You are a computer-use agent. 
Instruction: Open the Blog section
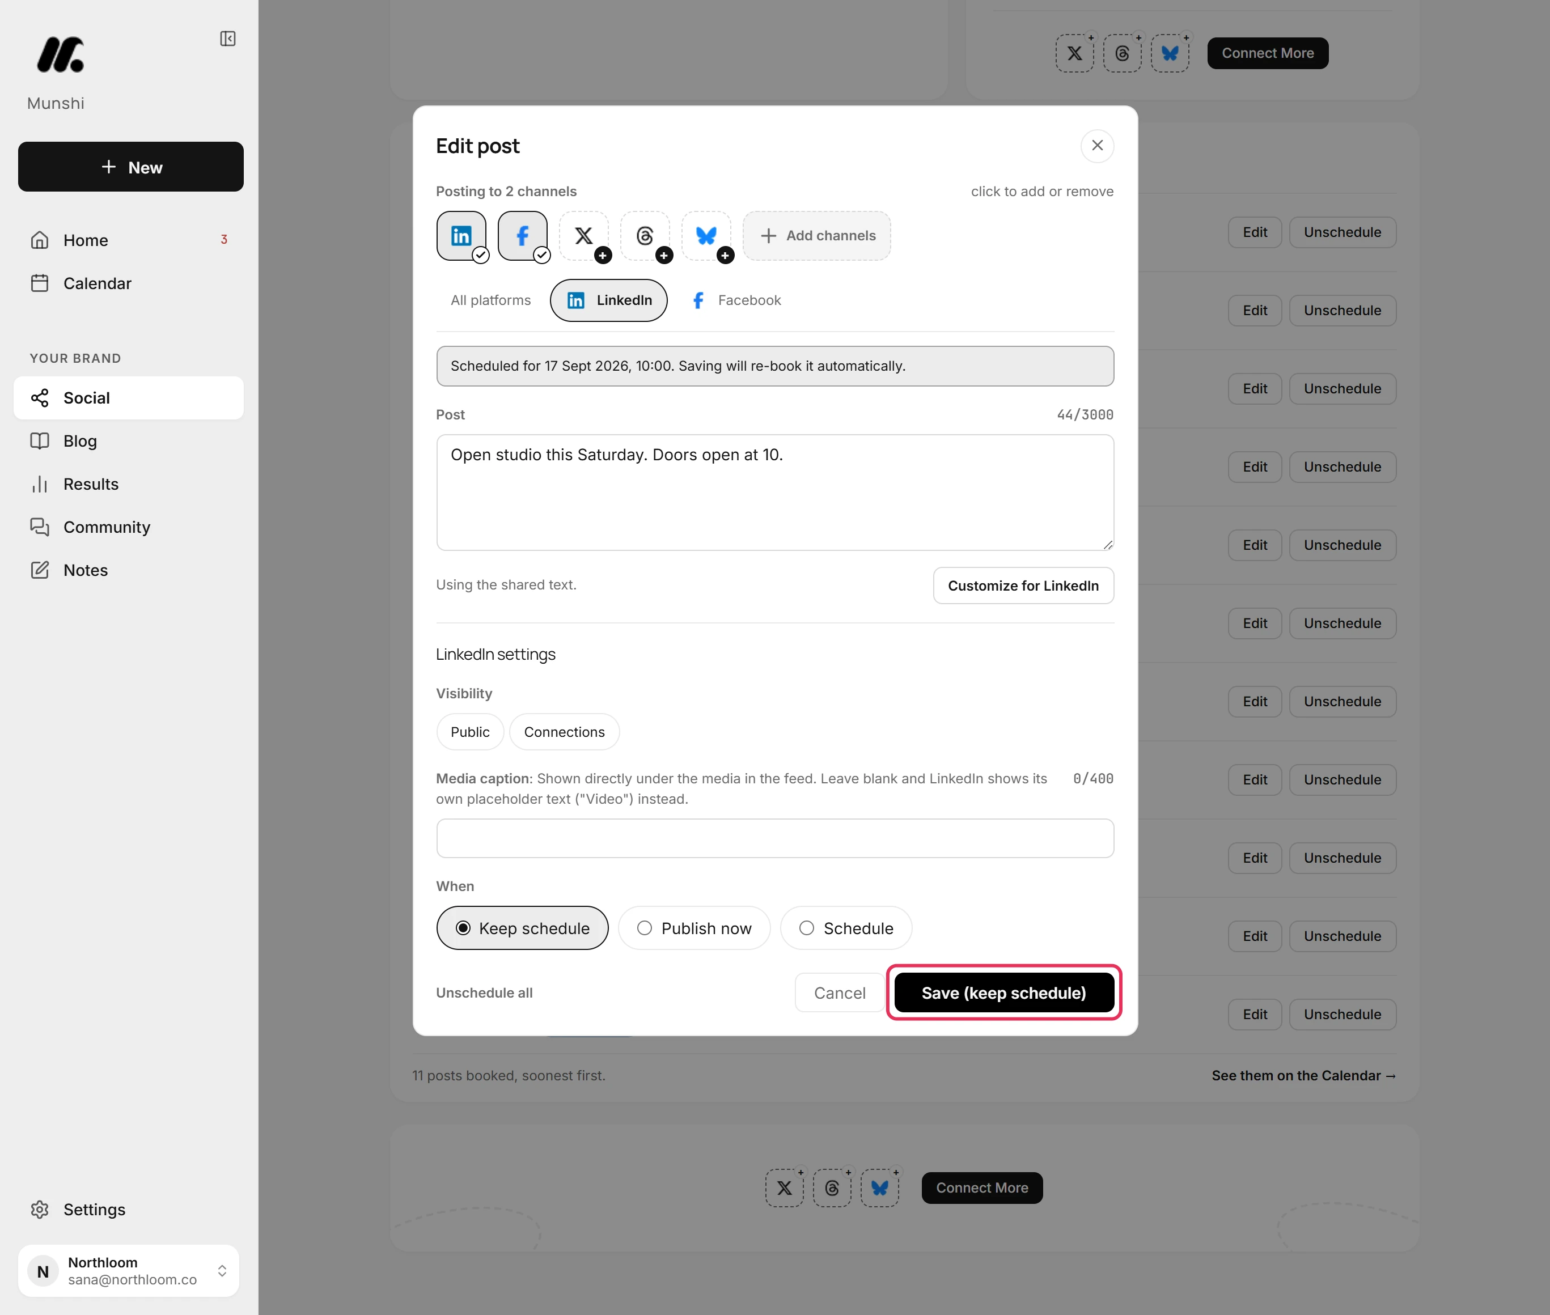tap(128, 442)
